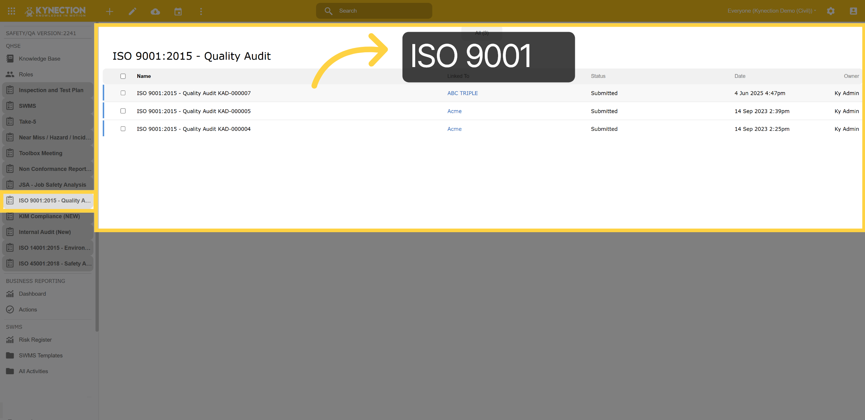Open the calendar icon in toolbar
865x420 pixels.
click(x=178, y=12)
